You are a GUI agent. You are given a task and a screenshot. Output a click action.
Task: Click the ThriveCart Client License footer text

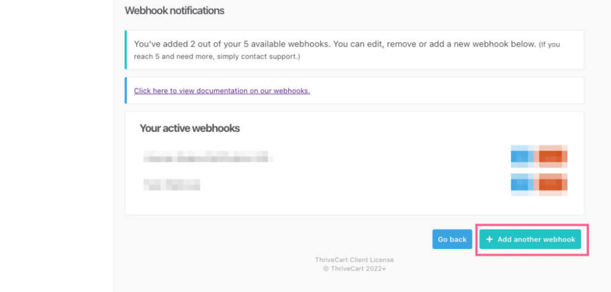[x=354, y=260]
